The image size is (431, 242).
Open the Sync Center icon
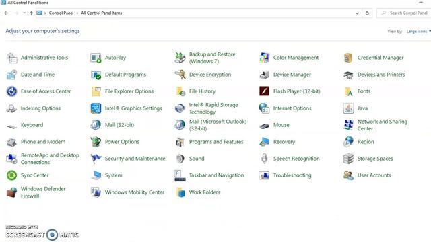click(x=12, y=175)
